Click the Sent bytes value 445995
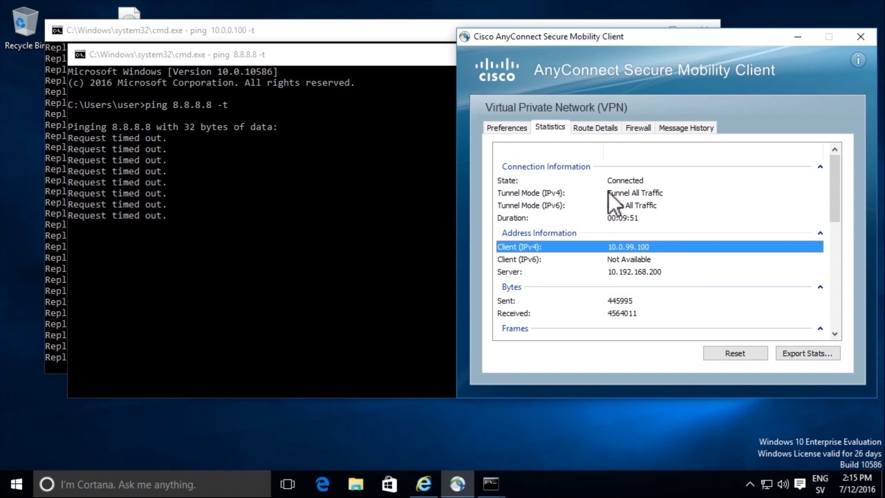Viewport: 885px width, 498px height. point(619,301)
